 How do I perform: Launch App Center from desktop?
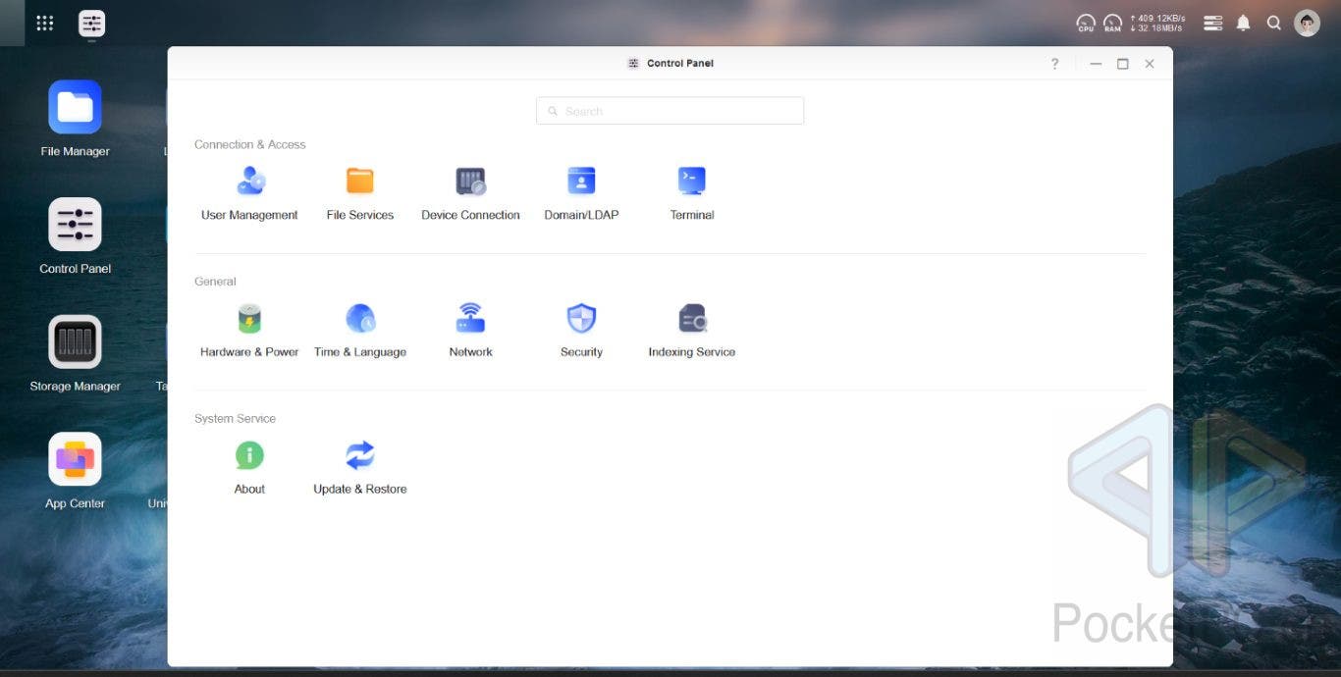point(75,471)
